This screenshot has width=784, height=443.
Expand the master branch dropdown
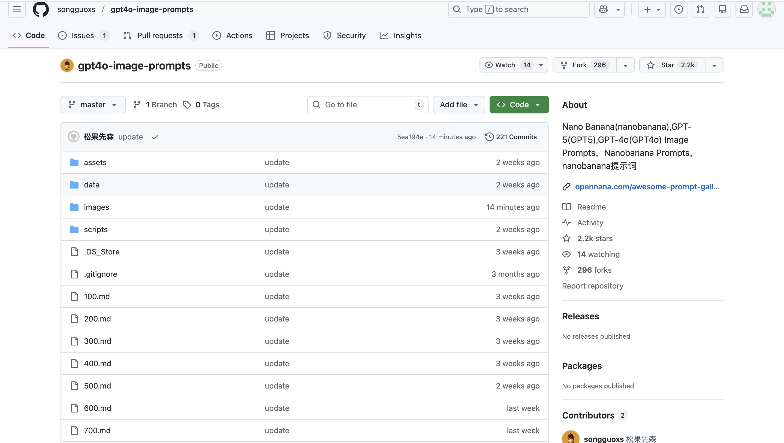pyautogui.click(x=92, y=105)
